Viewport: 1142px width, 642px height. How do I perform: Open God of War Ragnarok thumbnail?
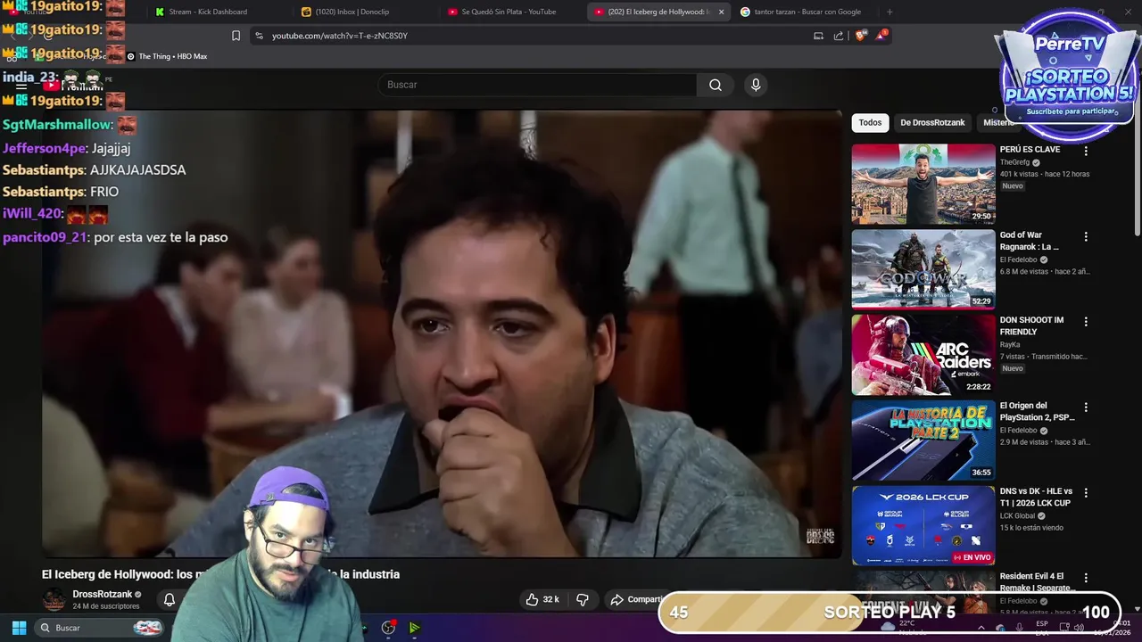pyautogui.click(x=923, y=269)
